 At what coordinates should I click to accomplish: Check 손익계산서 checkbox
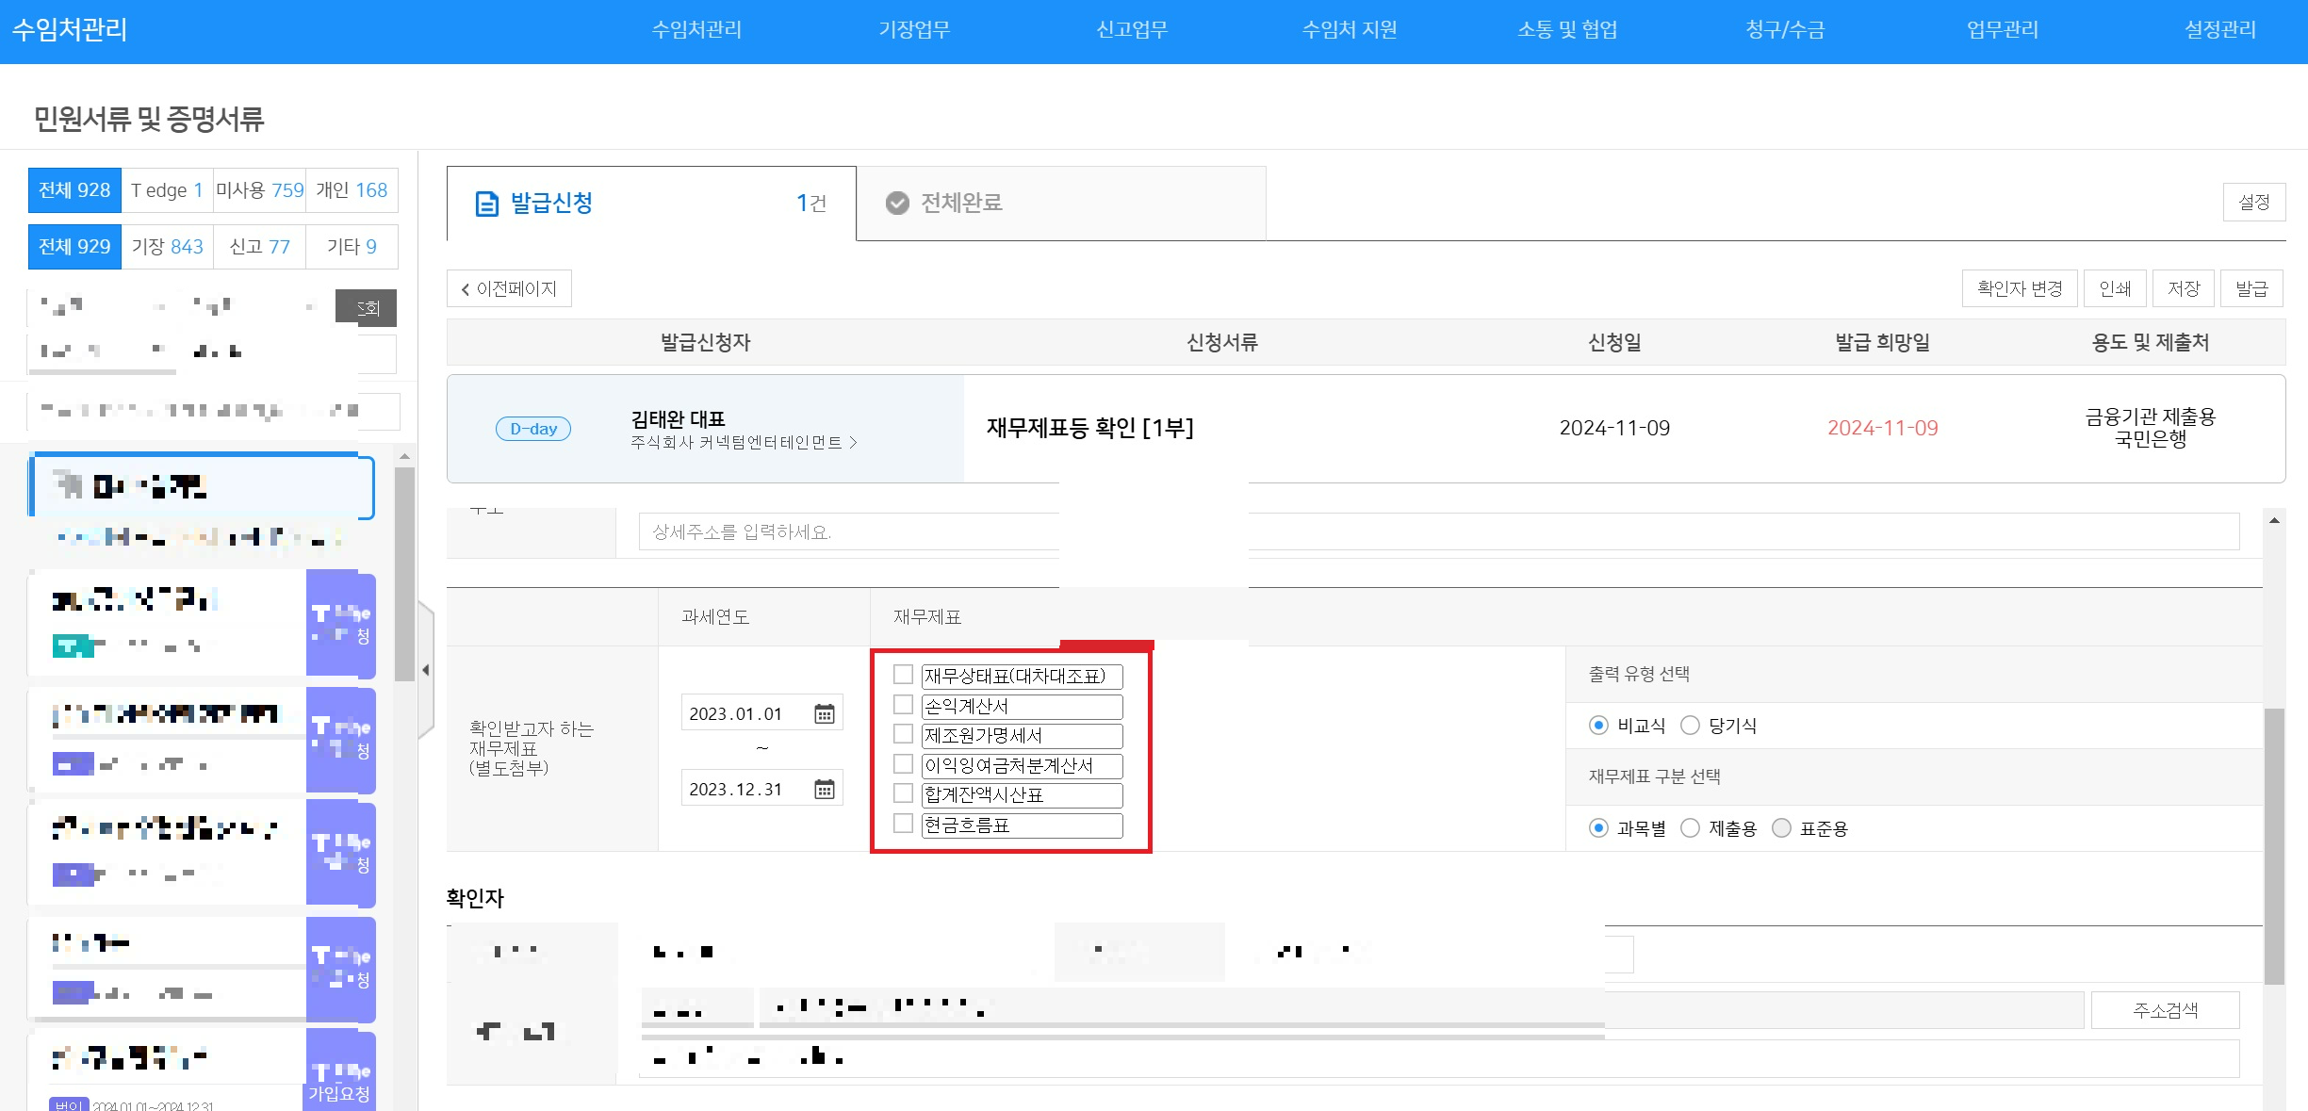[903, 705]
